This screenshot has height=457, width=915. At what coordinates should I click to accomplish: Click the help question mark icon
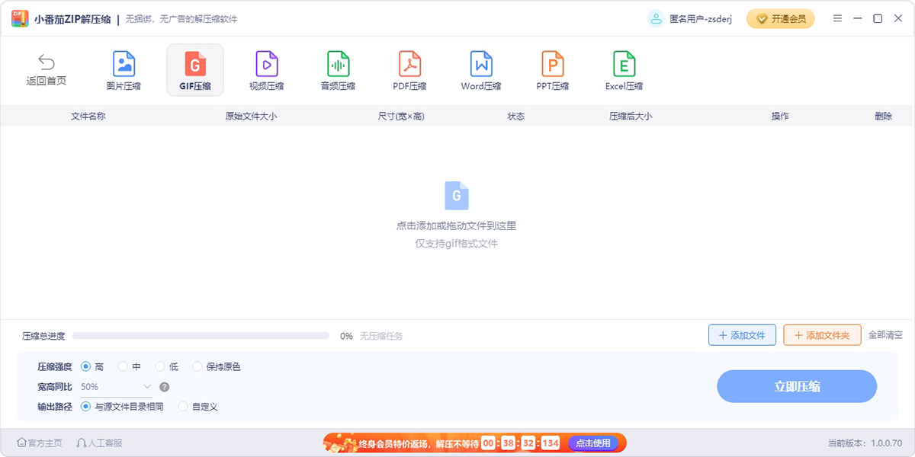click(x=164, y=387)
